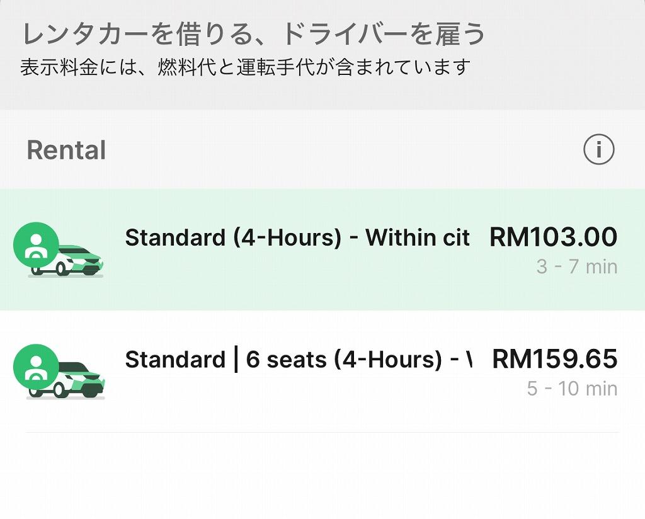Screen dimensions: 645x519
Task: Tap the Rental section title
Action: pos(66,151)
